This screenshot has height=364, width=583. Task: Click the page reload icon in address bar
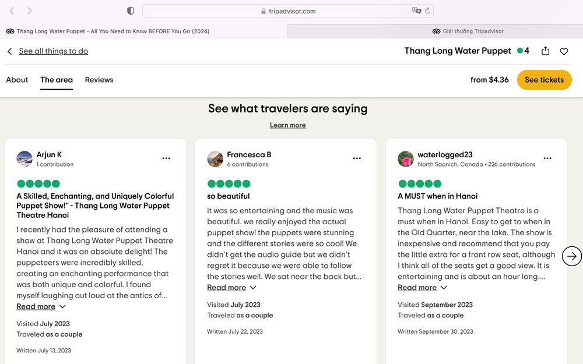[x=427, y=11]
